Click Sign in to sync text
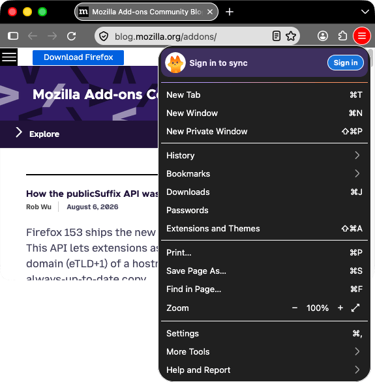 [x=218, y=63]
